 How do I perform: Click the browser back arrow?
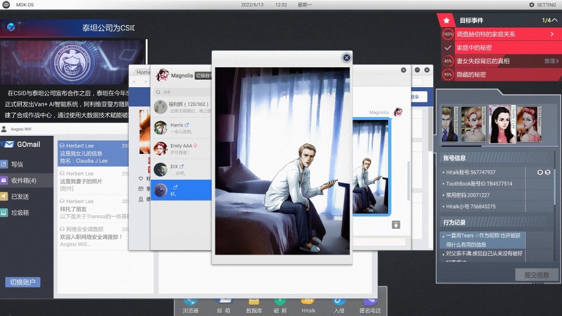135,82
